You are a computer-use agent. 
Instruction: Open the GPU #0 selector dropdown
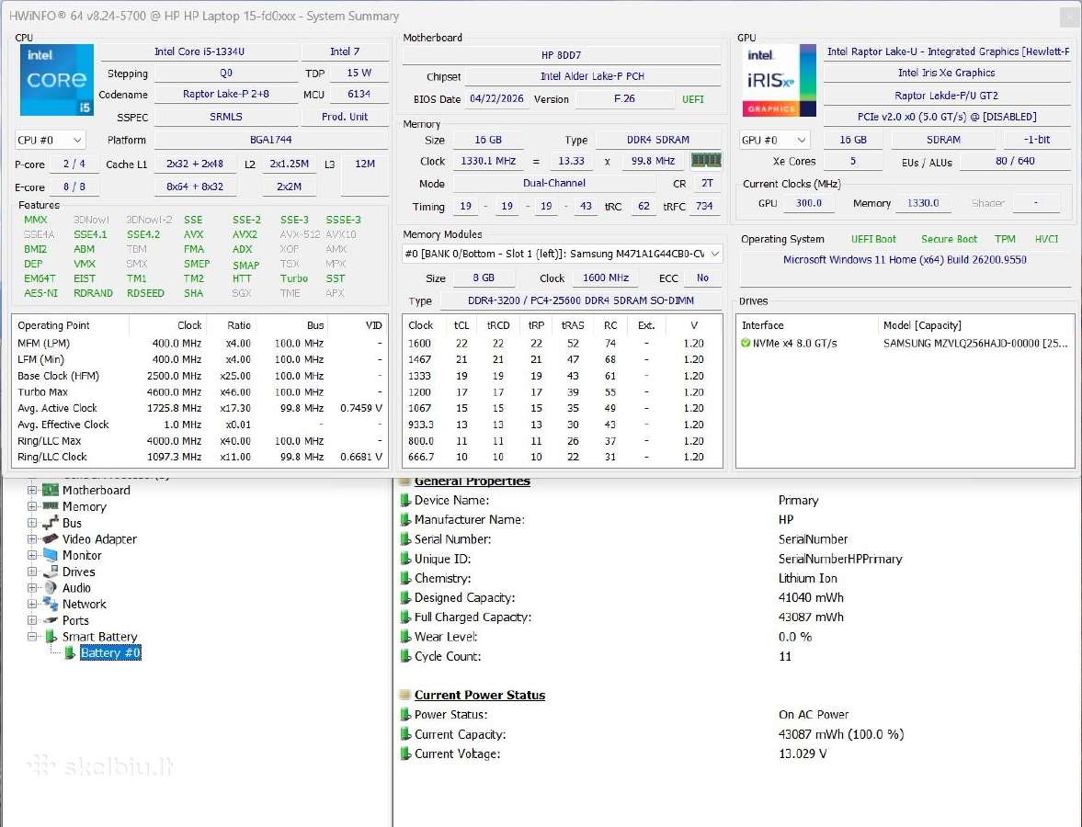(x=774, y=140)
